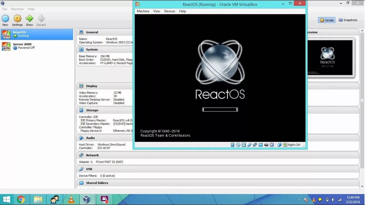Click the Show green arrow icon
The height and width of the screenshot is (205, 365).
click(x=29, y=19)
